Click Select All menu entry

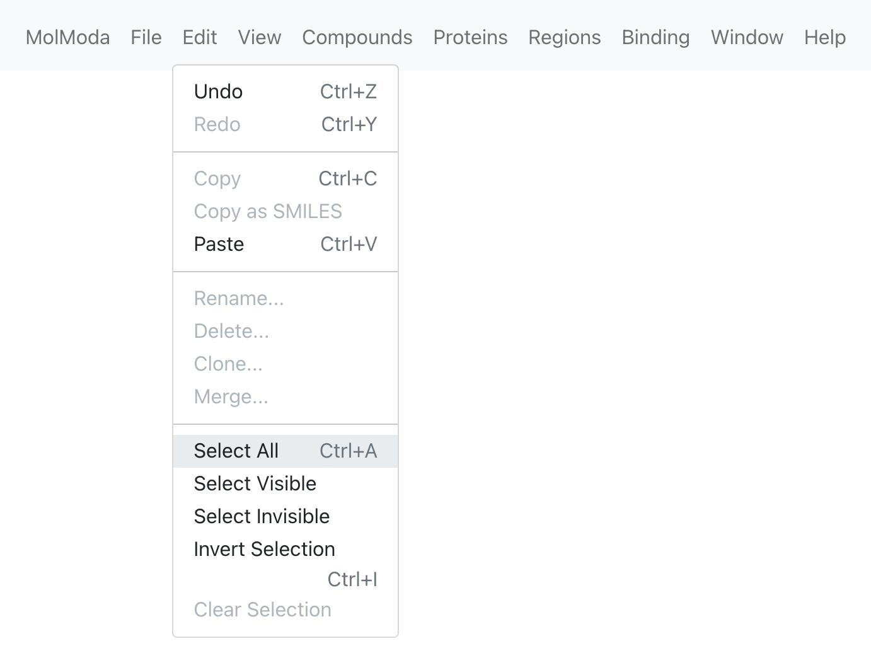click(286, 451)
